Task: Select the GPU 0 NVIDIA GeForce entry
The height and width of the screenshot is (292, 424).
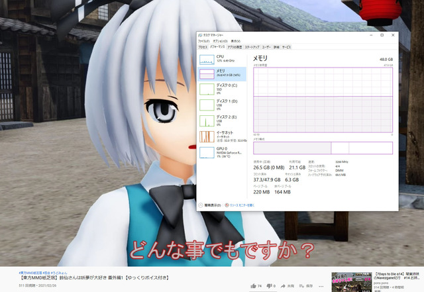Action: pos(222,152)
